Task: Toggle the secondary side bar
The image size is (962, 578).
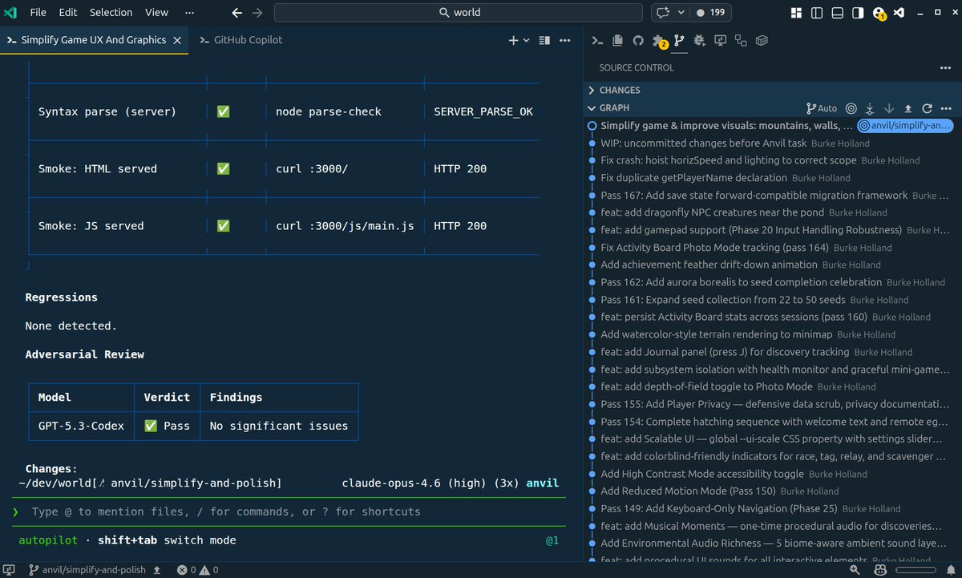Action: 858,12
